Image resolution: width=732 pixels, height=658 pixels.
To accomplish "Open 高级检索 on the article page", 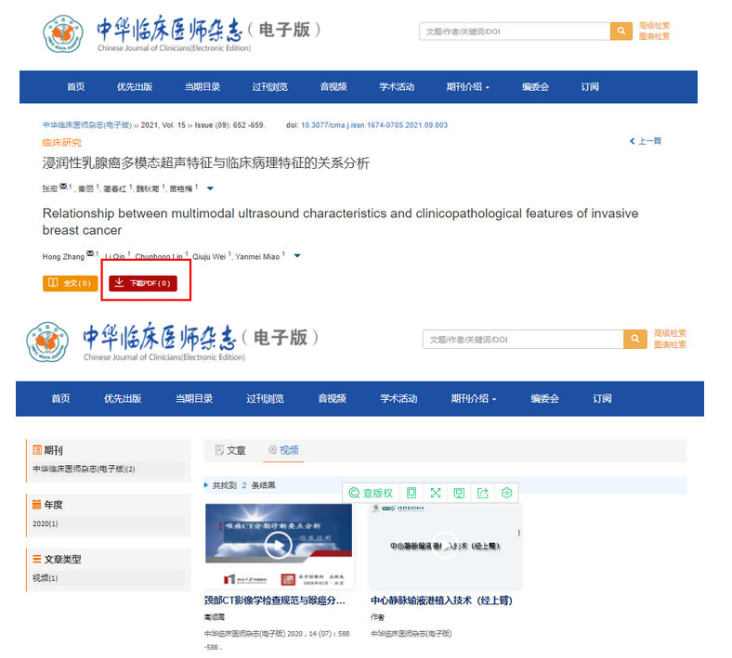I will pyautogui.click(x=654, y=25).
